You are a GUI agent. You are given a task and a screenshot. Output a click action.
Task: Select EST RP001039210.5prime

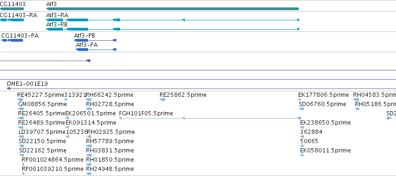(53, 169)
